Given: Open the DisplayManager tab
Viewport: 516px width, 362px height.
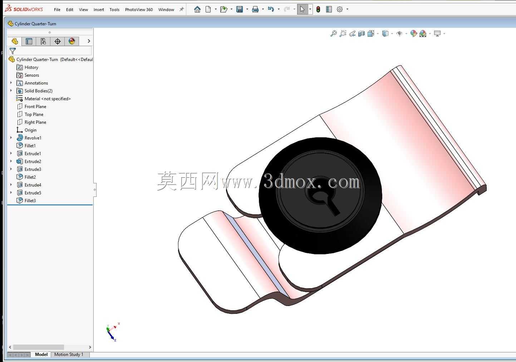Looking at the screenshot, I should click(72, 41).
